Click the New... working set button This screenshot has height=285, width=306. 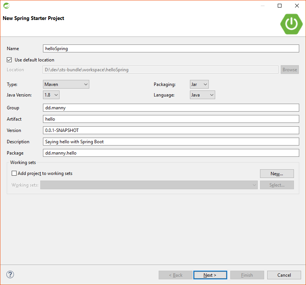pyautogui.click(x=277, y=173)
